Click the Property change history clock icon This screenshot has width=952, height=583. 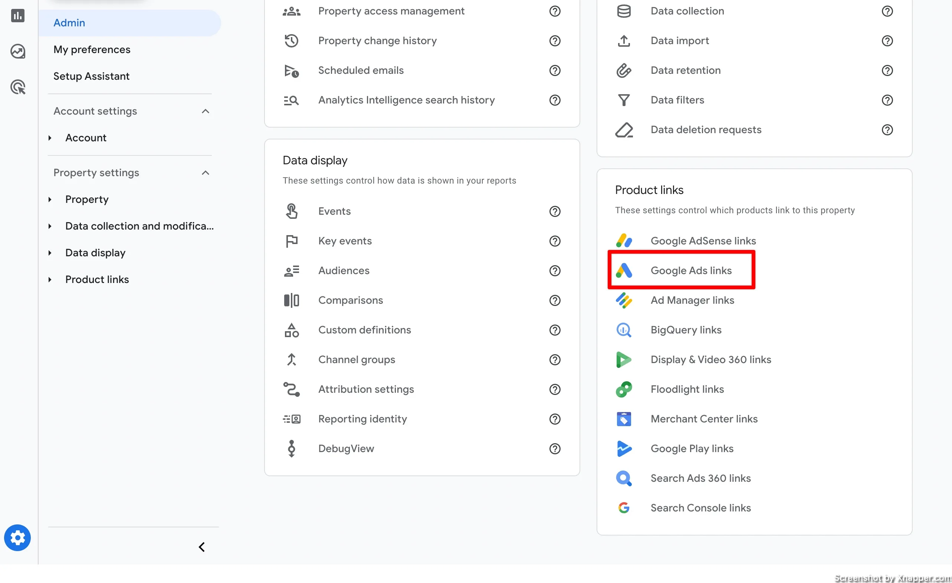tap(291, 41)
